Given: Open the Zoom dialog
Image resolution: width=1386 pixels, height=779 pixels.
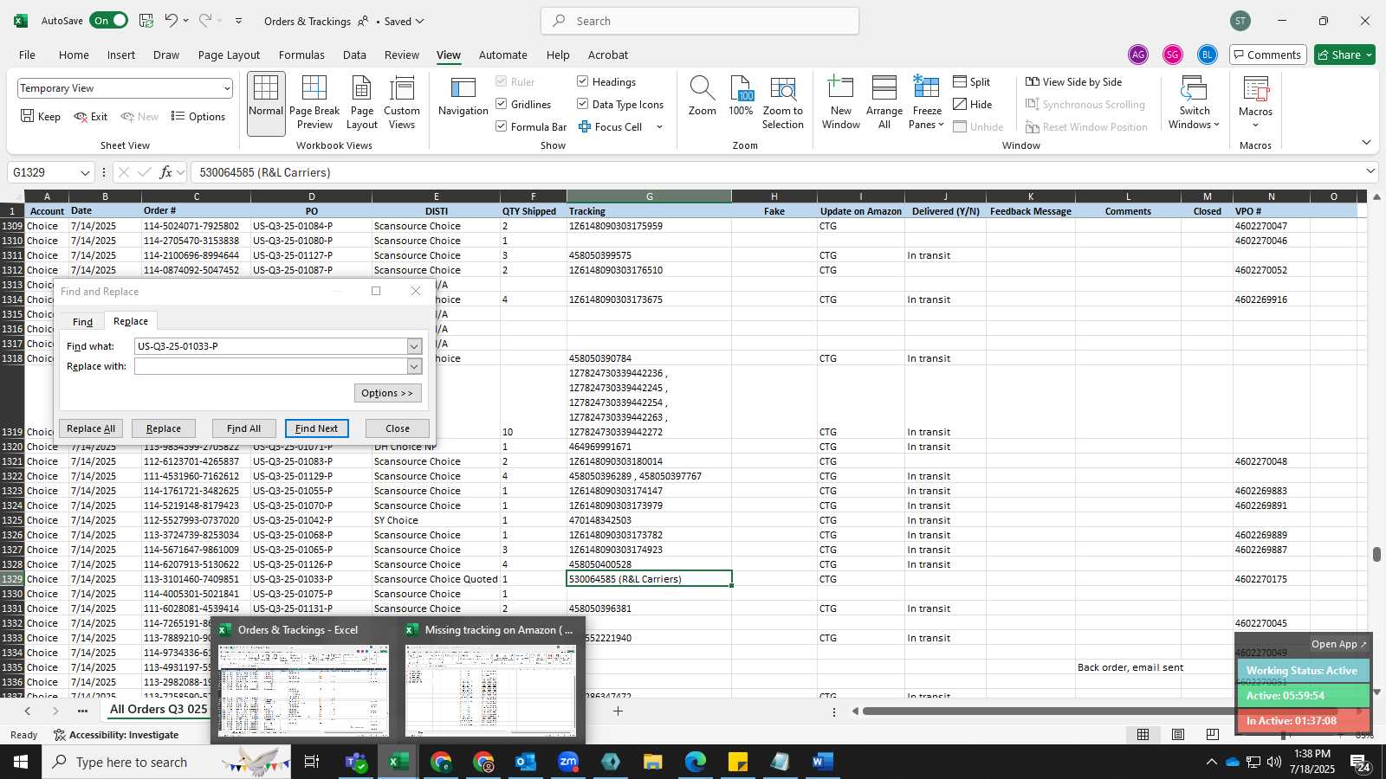Looking at the screenshot, I should pyautogui.click(x=703, y=98).
